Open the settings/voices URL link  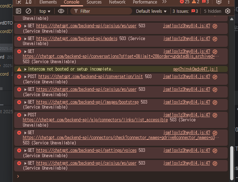point(86,150)
